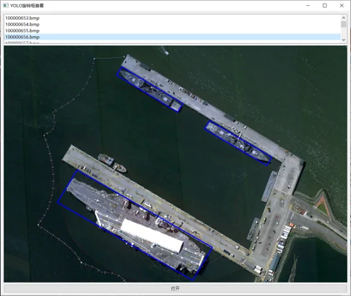This screenshot has width=351, height=296.
Task: Click the aircraft carrier bounding box
Action: tap(135, 225)
